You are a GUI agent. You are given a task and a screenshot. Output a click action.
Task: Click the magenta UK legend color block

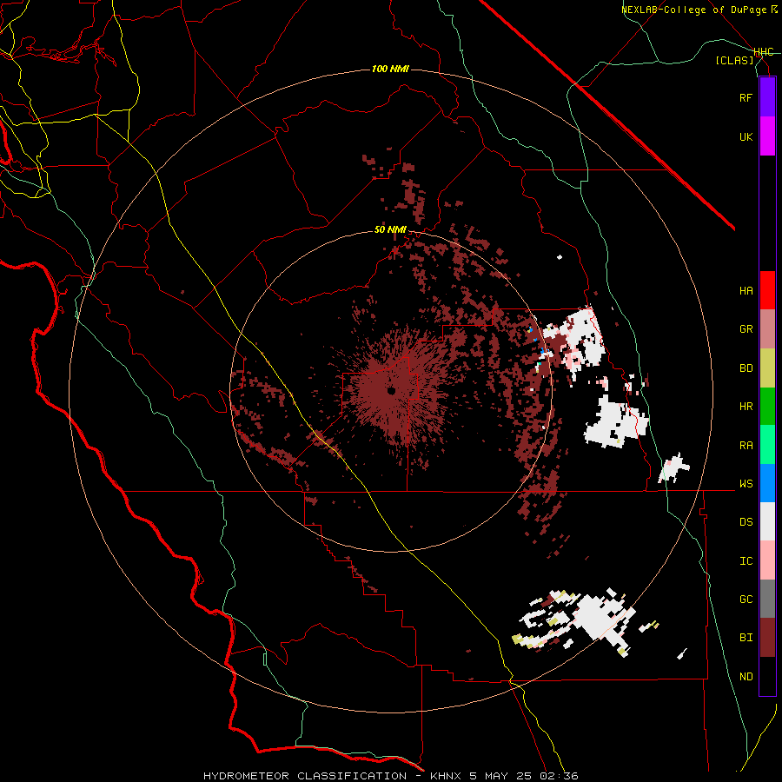[x=767, y=136]
